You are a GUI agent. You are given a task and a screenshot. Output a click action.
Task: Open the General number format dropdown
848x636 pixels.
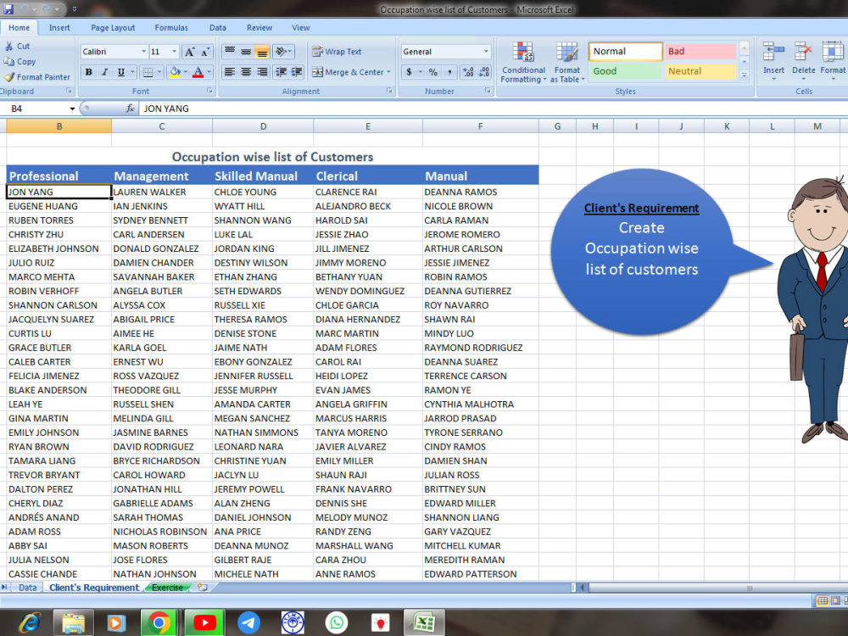[486, 52]
